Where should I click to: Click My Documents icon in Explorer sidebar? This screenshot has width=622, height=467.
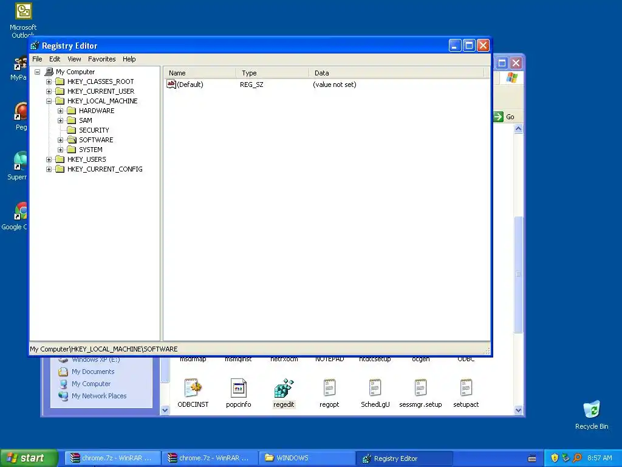pyautogui.click(x=63, y=372)
